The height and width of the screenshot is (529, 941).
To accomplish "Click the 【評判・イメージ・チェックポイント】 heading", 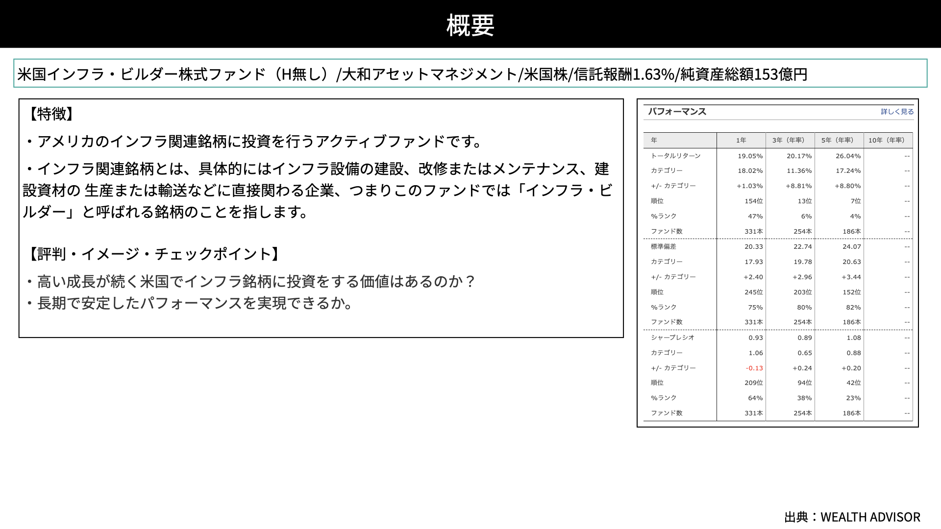I will (x=154, y=254).
